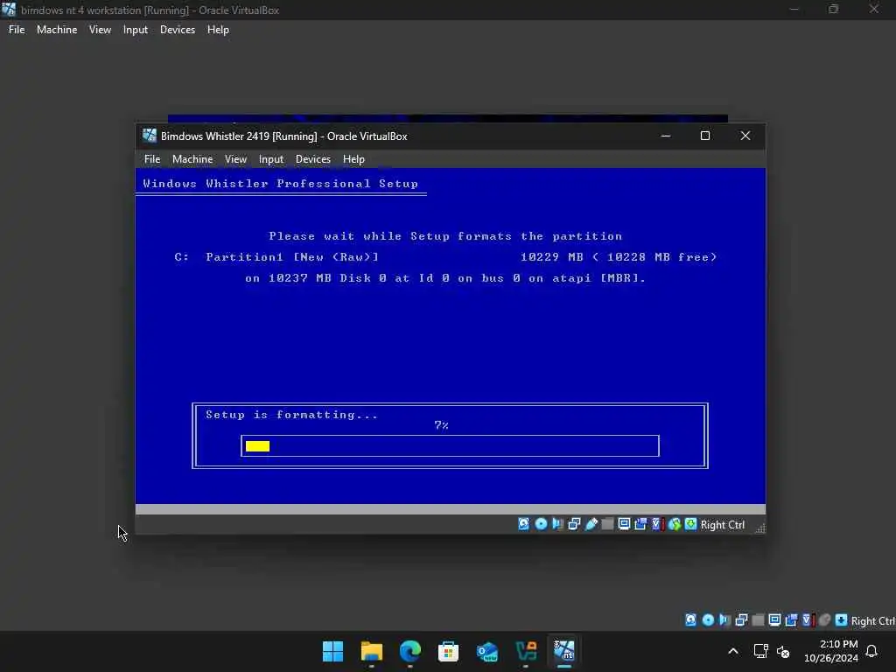The image size is (896, 672).
Task: Click keyboard capture arrow icon in Whistler window
Action: click(690, 524)
